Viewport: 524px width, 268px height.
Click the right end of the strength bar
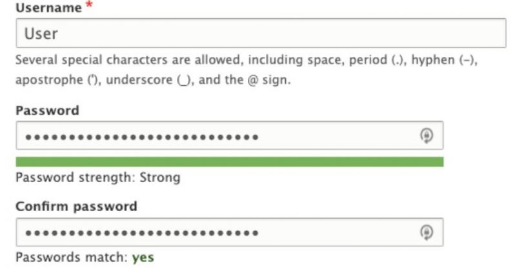[439, 162]
